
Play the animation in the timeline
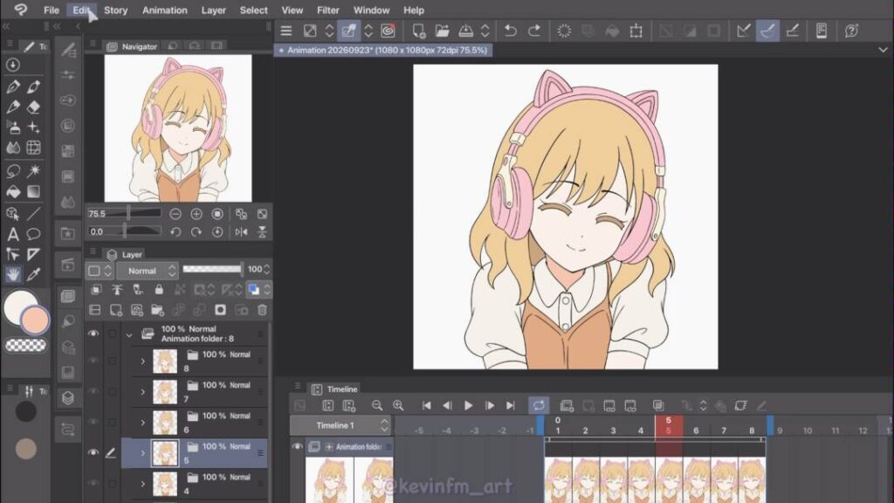point(468,405)
